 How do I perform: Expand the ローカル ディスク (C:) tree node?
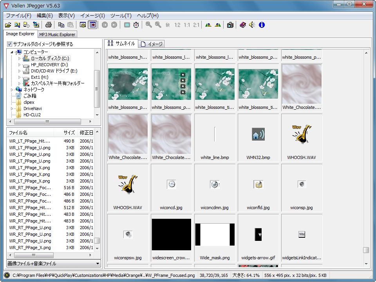(20, 58)
